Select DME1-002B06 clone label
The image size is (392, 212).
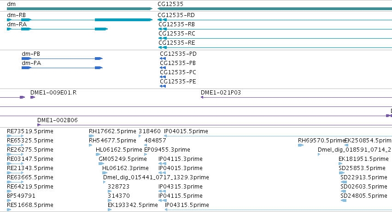click(x=57, y=120)
